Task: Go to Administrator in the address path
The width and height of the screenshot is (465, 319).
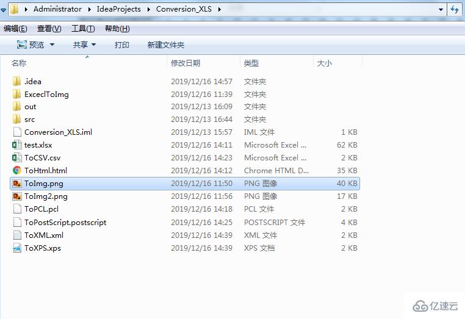Action: [x=57, y=9]
